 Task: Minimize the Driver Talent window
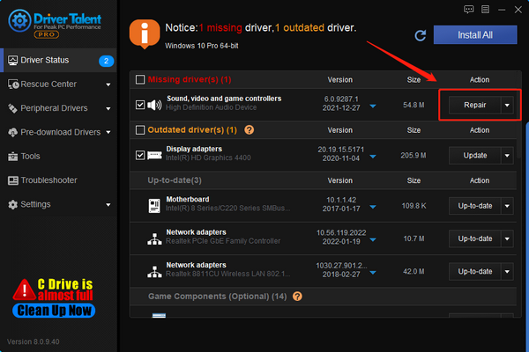502,10
